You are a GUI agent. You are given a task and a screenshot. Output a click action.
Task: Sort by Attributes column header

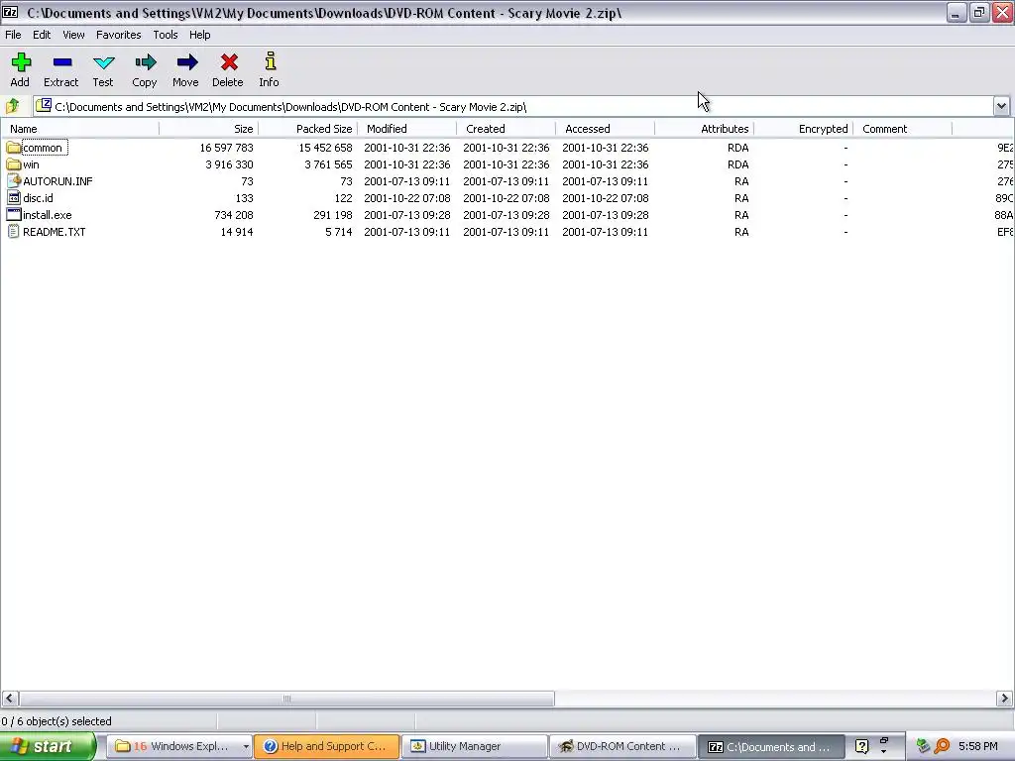[704, 129]
